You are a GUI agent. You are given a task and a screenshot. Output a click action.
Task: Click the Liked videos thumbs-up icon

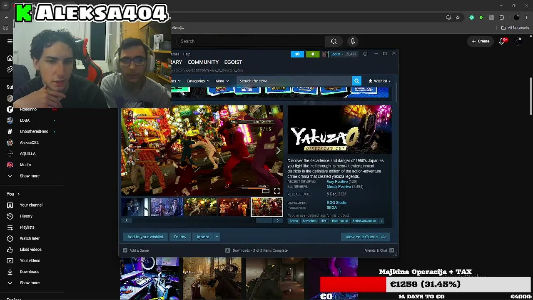coord(10,250)
